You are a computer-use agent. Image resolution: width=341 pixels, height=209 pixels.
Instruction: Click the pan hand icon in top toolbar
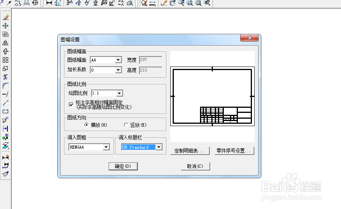click(173, 3)
